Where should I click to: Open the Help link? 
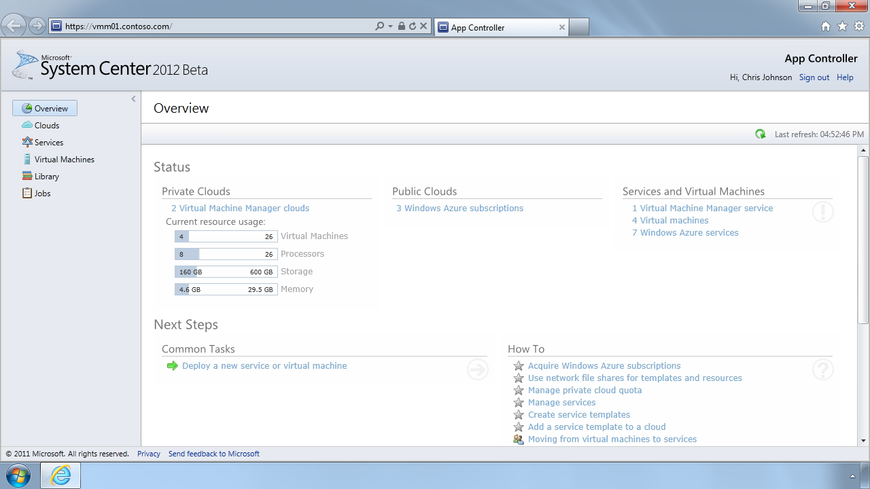845,77
